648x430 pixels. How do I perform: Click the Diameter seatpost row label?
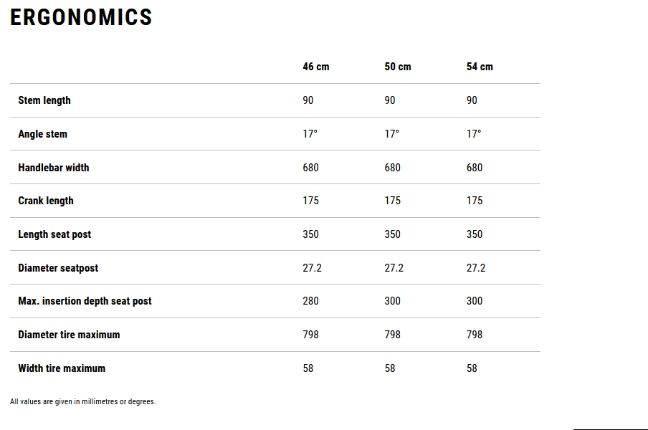click(58, 268)
